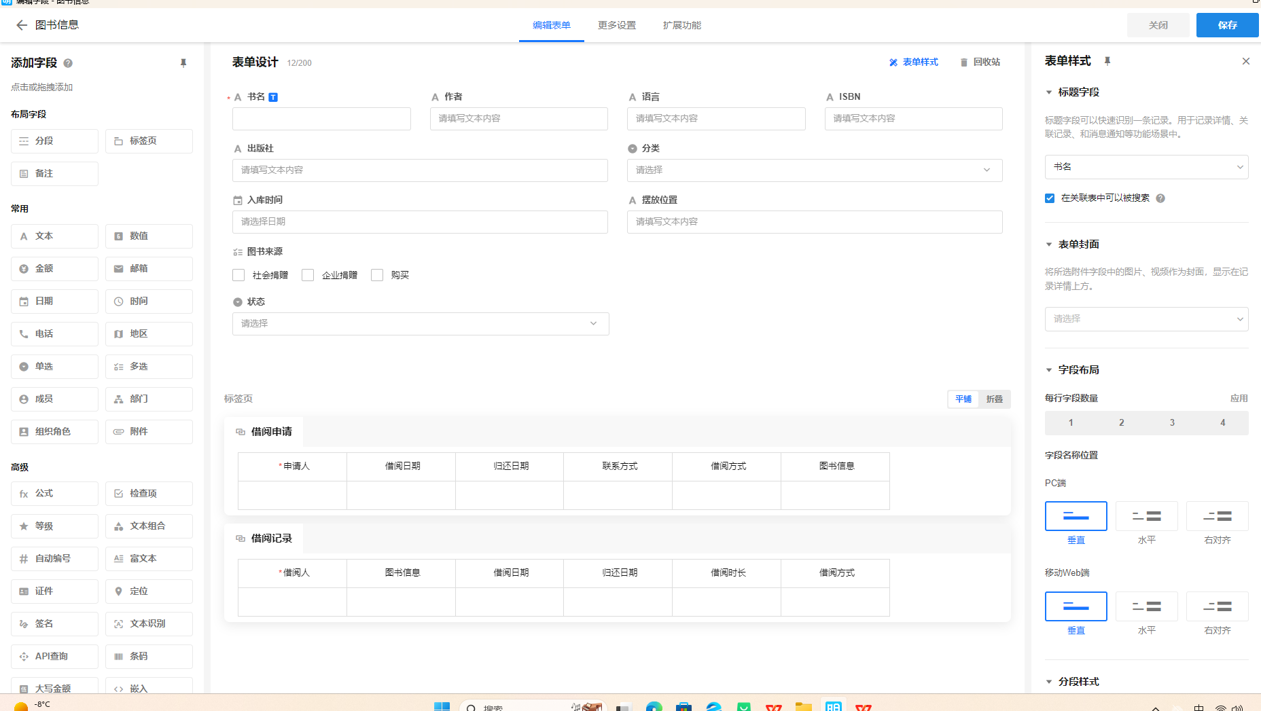This screenshot has width=1261, height=711.
Task: Check the 购买 checkbox
Action: [x=377, y=274]
